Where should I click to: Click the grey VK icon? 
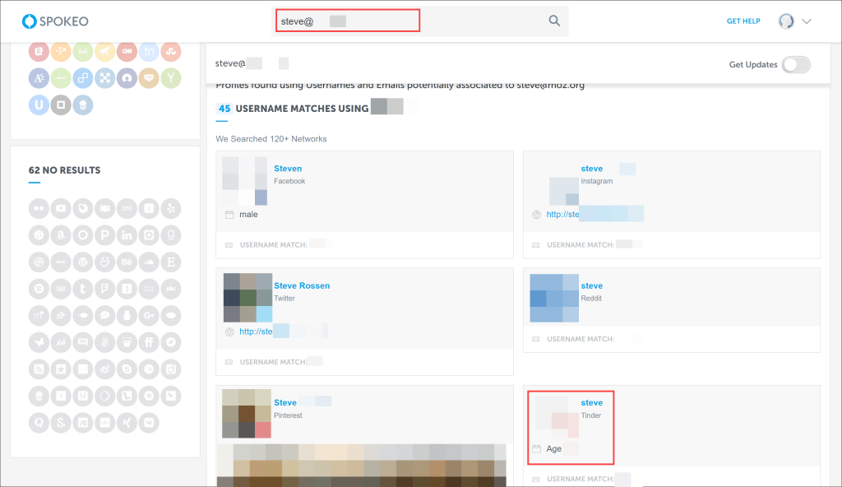tap(149, 423)
